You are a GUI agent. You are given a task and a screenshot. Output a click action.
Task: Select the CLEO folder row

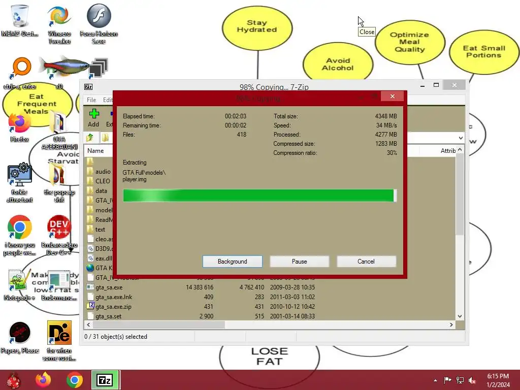click(99, 181)
